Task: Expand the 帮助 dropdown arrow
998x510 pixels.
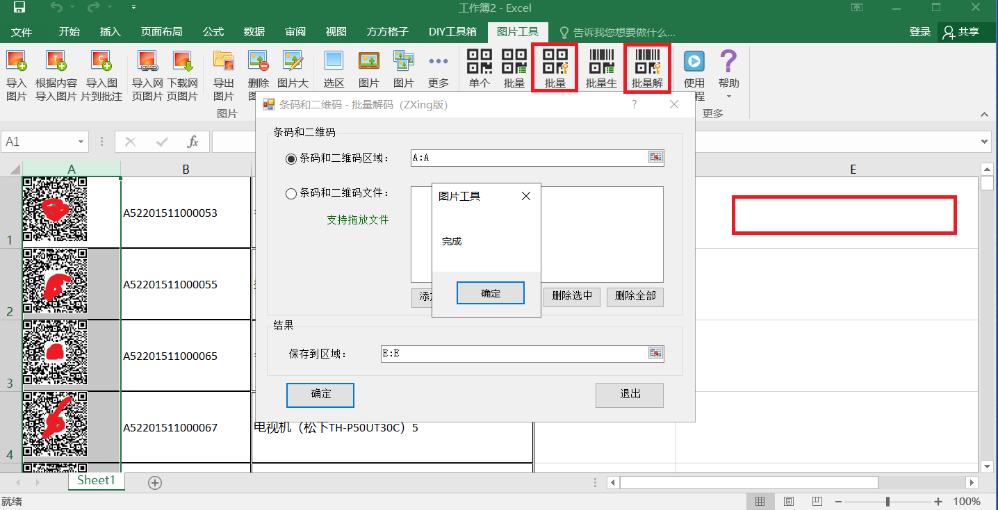Action: [x=729, y=97]
